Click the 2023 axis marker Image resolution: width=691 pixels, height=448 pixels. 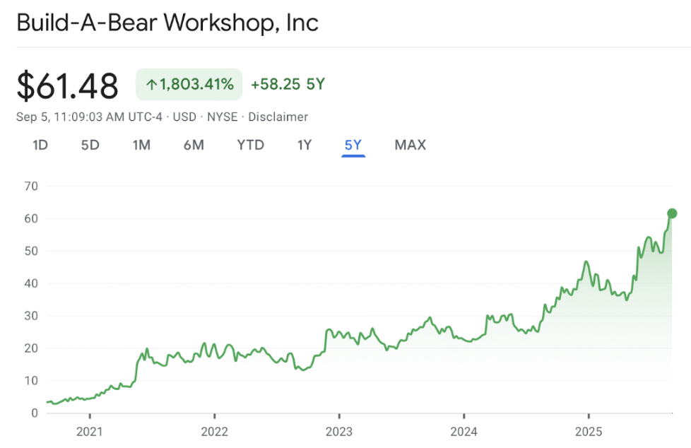tap(339, 431)
